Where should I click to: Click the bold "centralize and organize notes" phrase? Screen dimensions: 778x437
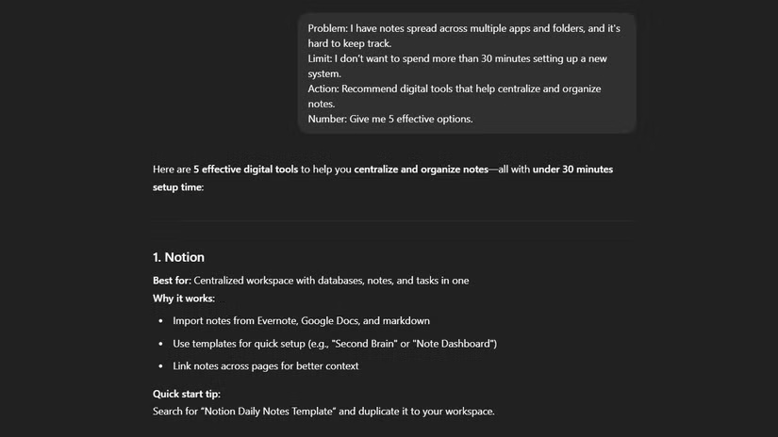[x=421, y=170]
